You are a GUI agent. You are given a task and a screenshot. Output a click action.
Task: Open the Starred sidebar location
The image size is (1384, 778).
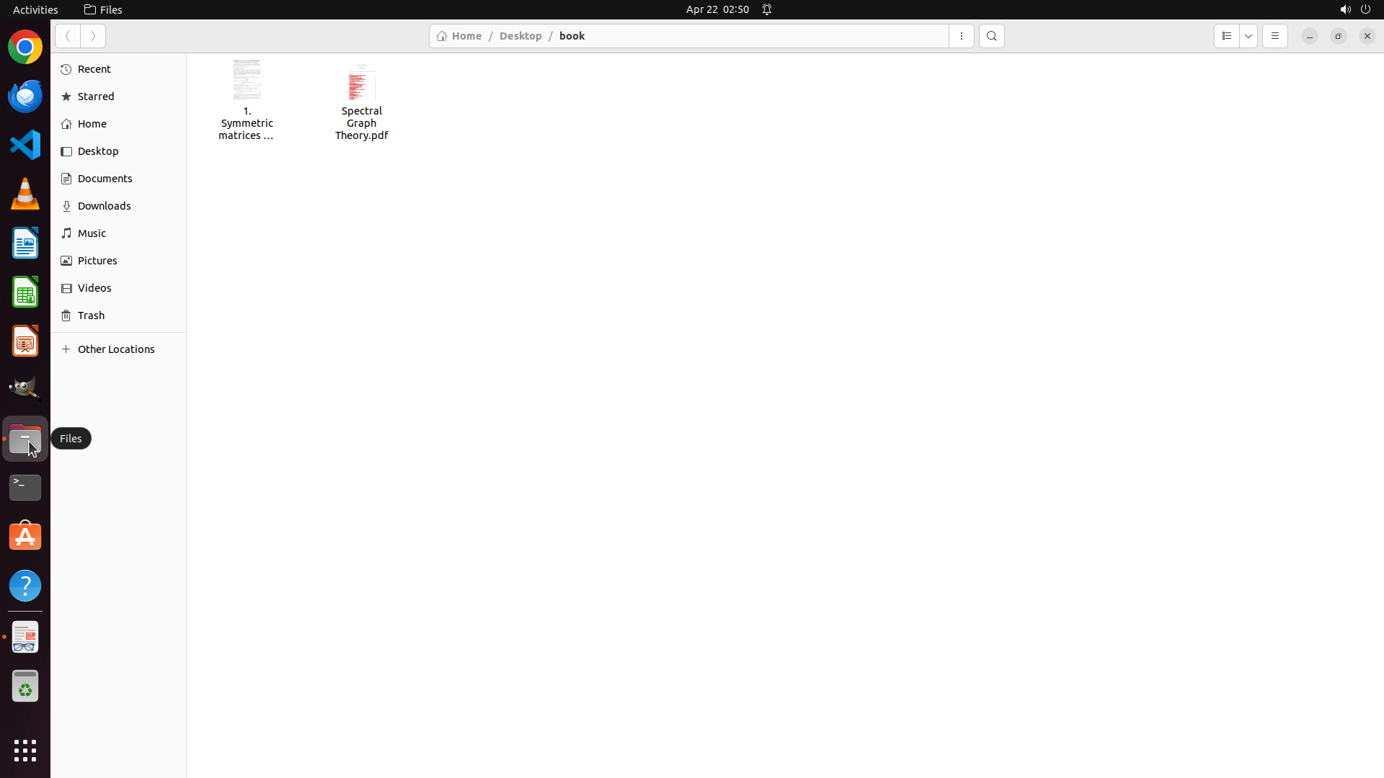click(96, 97)
